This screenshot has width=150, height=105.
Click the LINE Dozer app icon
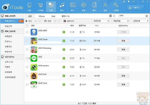34,41
